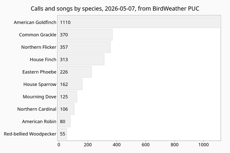Click the 1110 value label
Screen dimensions: 230x153
click(x=65, y=22)
